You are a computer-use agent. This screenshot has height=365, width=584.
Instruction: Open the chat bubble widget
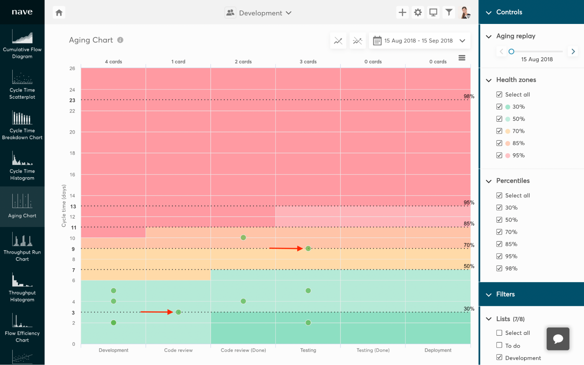pyautogui.click(x=558, y=338)
